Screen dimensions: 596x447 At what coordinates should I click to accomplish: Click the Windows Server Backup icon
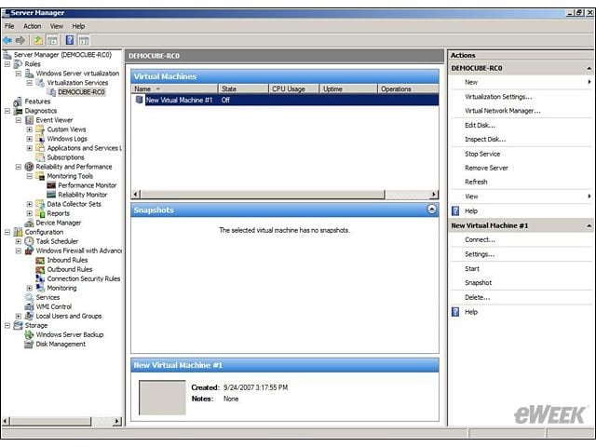coord(29,334)
